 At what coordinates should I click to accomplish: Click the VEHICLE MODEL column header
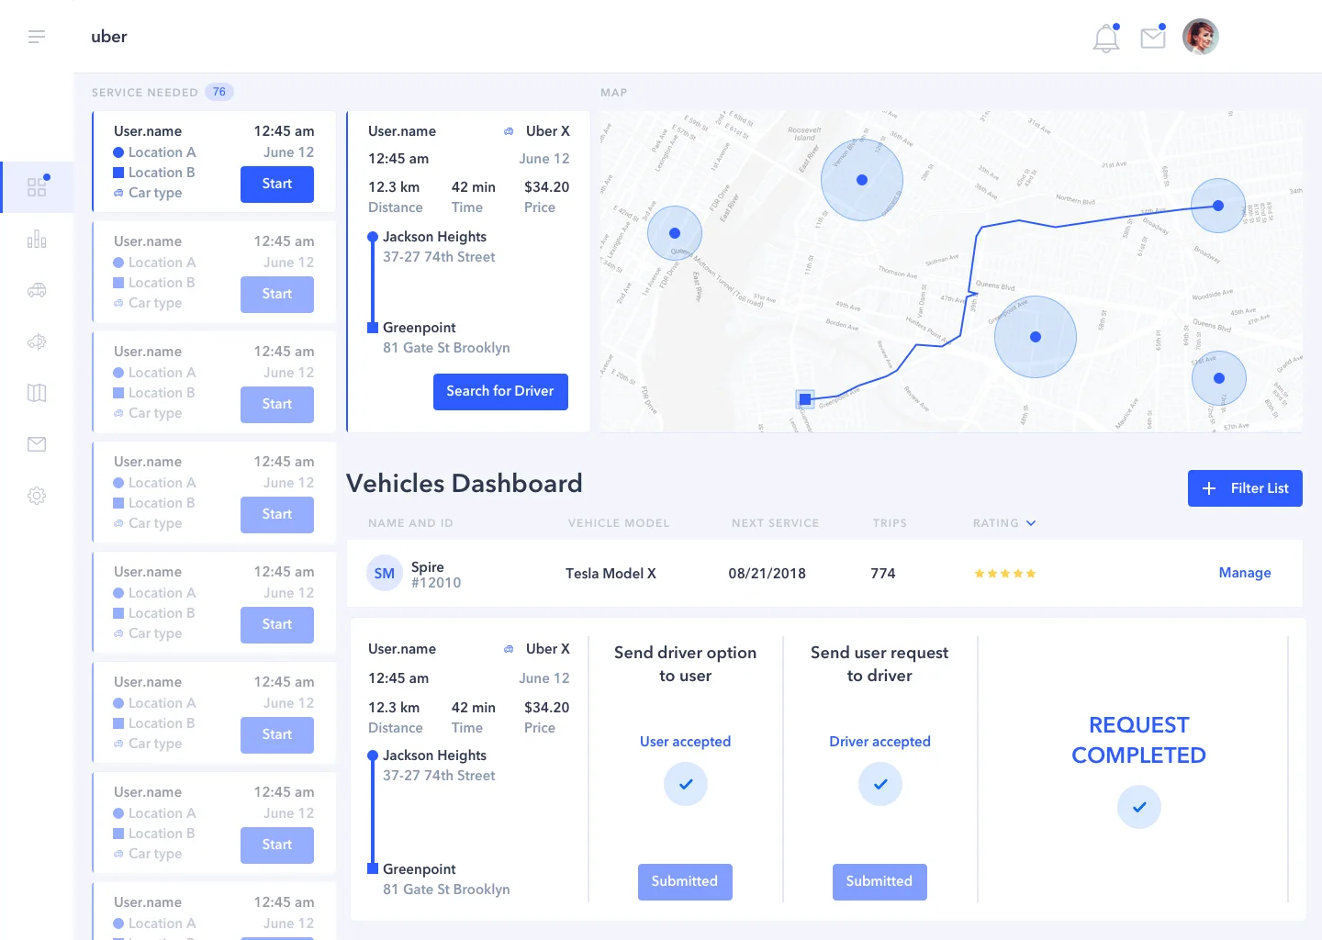point(619,523)
